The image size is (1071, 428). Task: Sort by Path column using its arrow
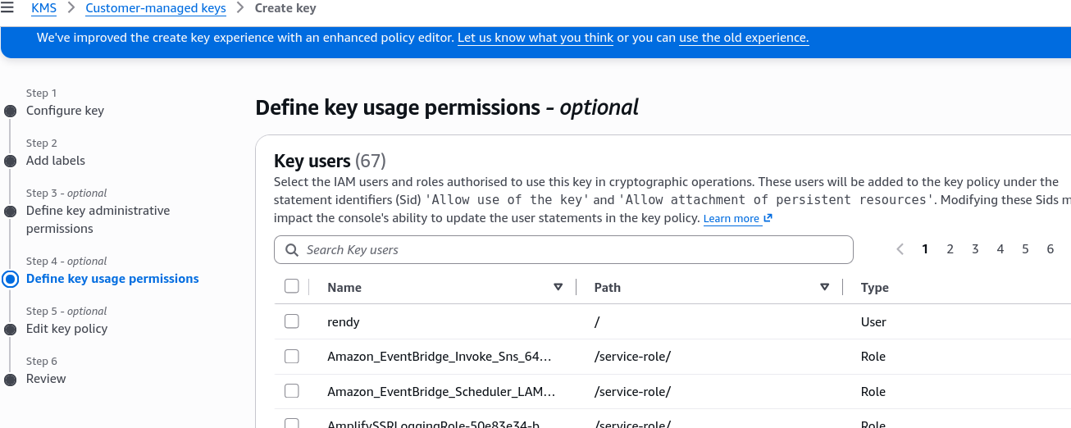[825, 287]
